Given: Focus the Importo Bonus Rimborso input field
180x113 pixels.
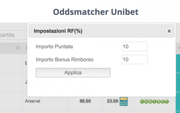Looking at the screenshot, I should [134, 59].
